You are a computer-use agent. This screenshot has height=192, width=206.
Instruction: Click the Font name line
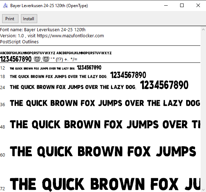pos(43,30)
